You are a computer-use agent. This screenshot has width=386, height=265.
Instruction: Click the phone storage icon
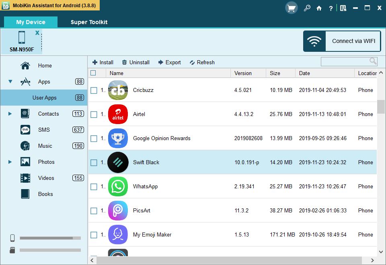coord(12,238)
